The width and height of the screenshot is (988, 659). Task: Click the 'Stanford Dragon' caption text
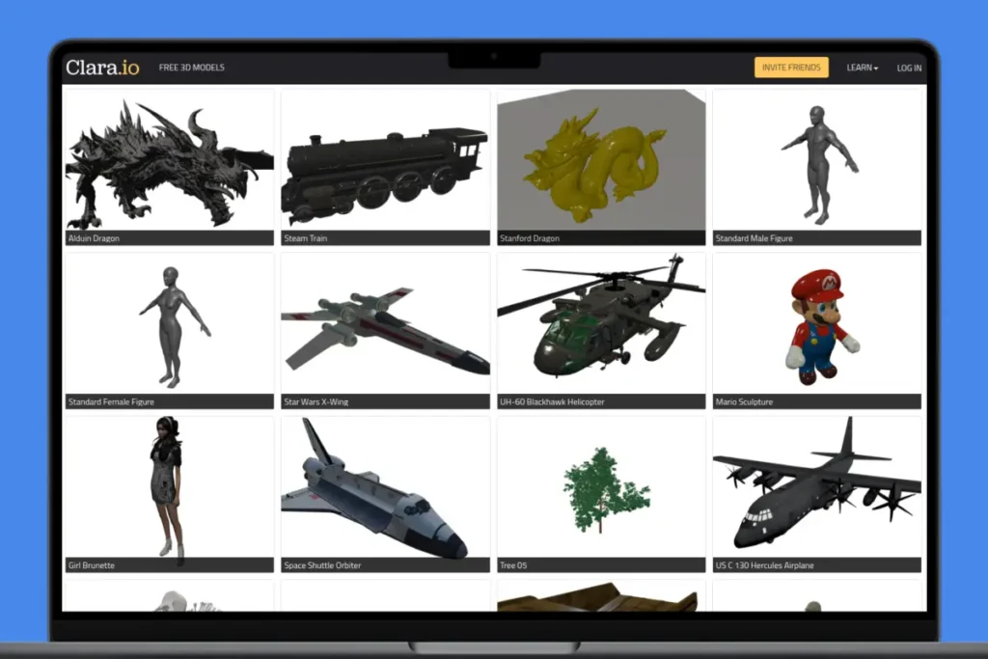coord(530,238)
